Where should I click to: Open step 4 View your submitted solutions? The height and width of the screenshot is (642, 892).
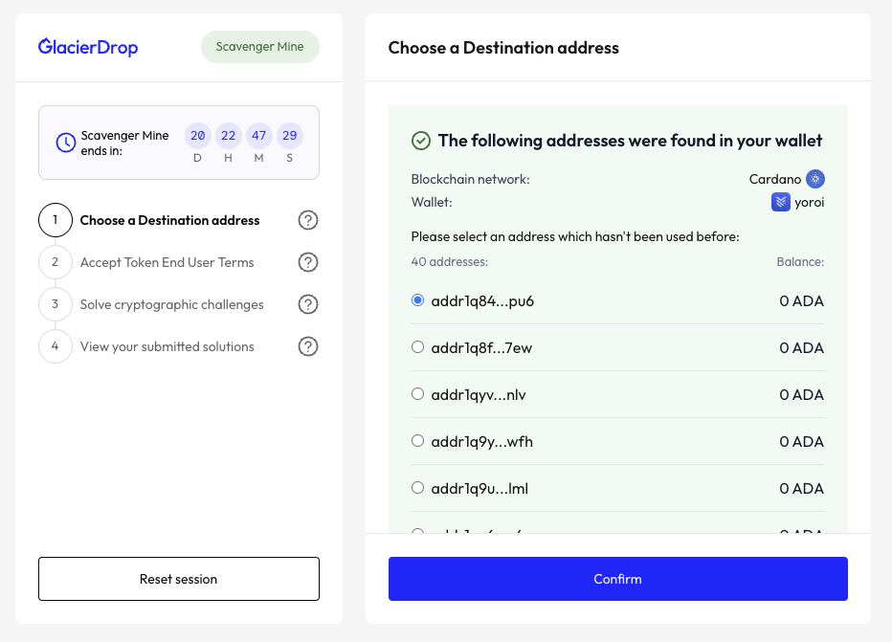tap(167, 346)
